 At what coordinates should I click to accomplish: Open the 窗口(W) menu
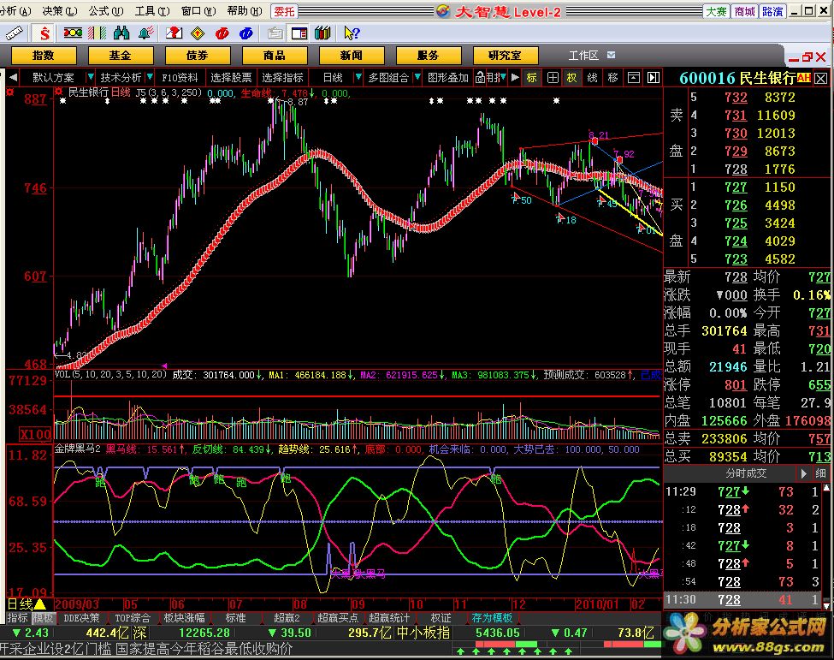point(198,10)
